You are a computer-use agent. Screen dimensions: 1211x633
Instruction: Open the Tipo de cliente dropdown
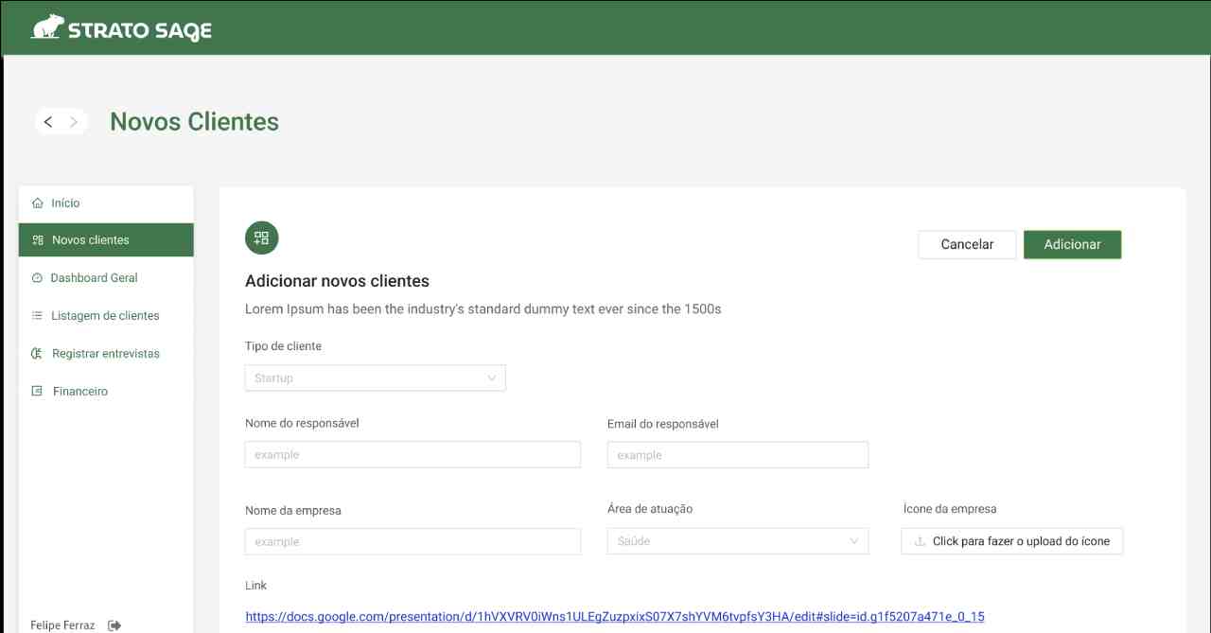pyautogui.click(x=375, y=378)
